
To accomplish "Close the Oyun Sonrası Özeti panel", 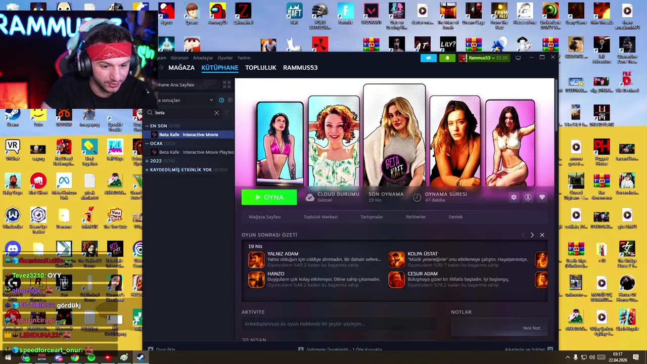I will point(542,235).
